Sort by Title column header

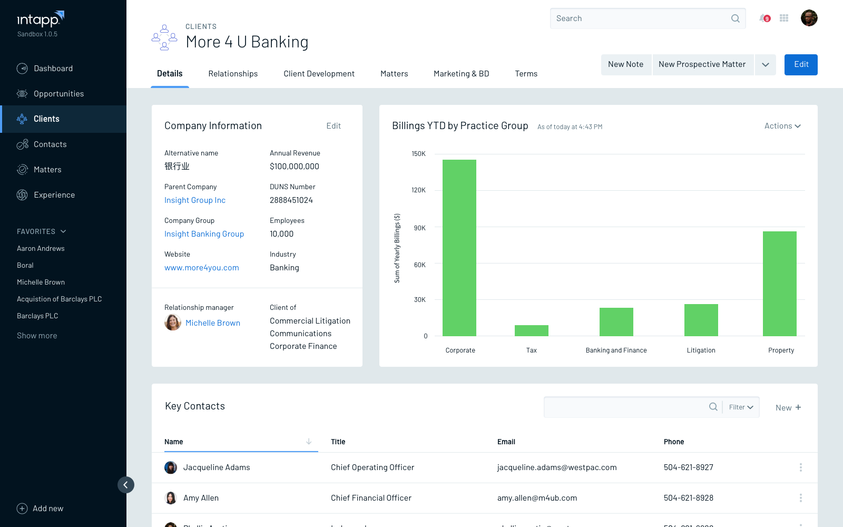(x=338, y=442)
